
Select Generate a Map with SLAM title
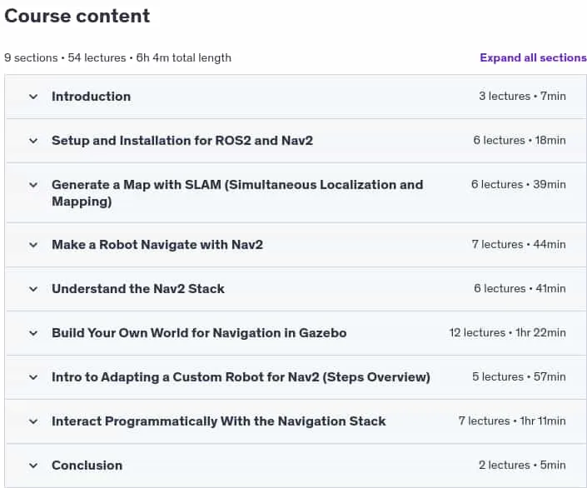coord(237,193)
